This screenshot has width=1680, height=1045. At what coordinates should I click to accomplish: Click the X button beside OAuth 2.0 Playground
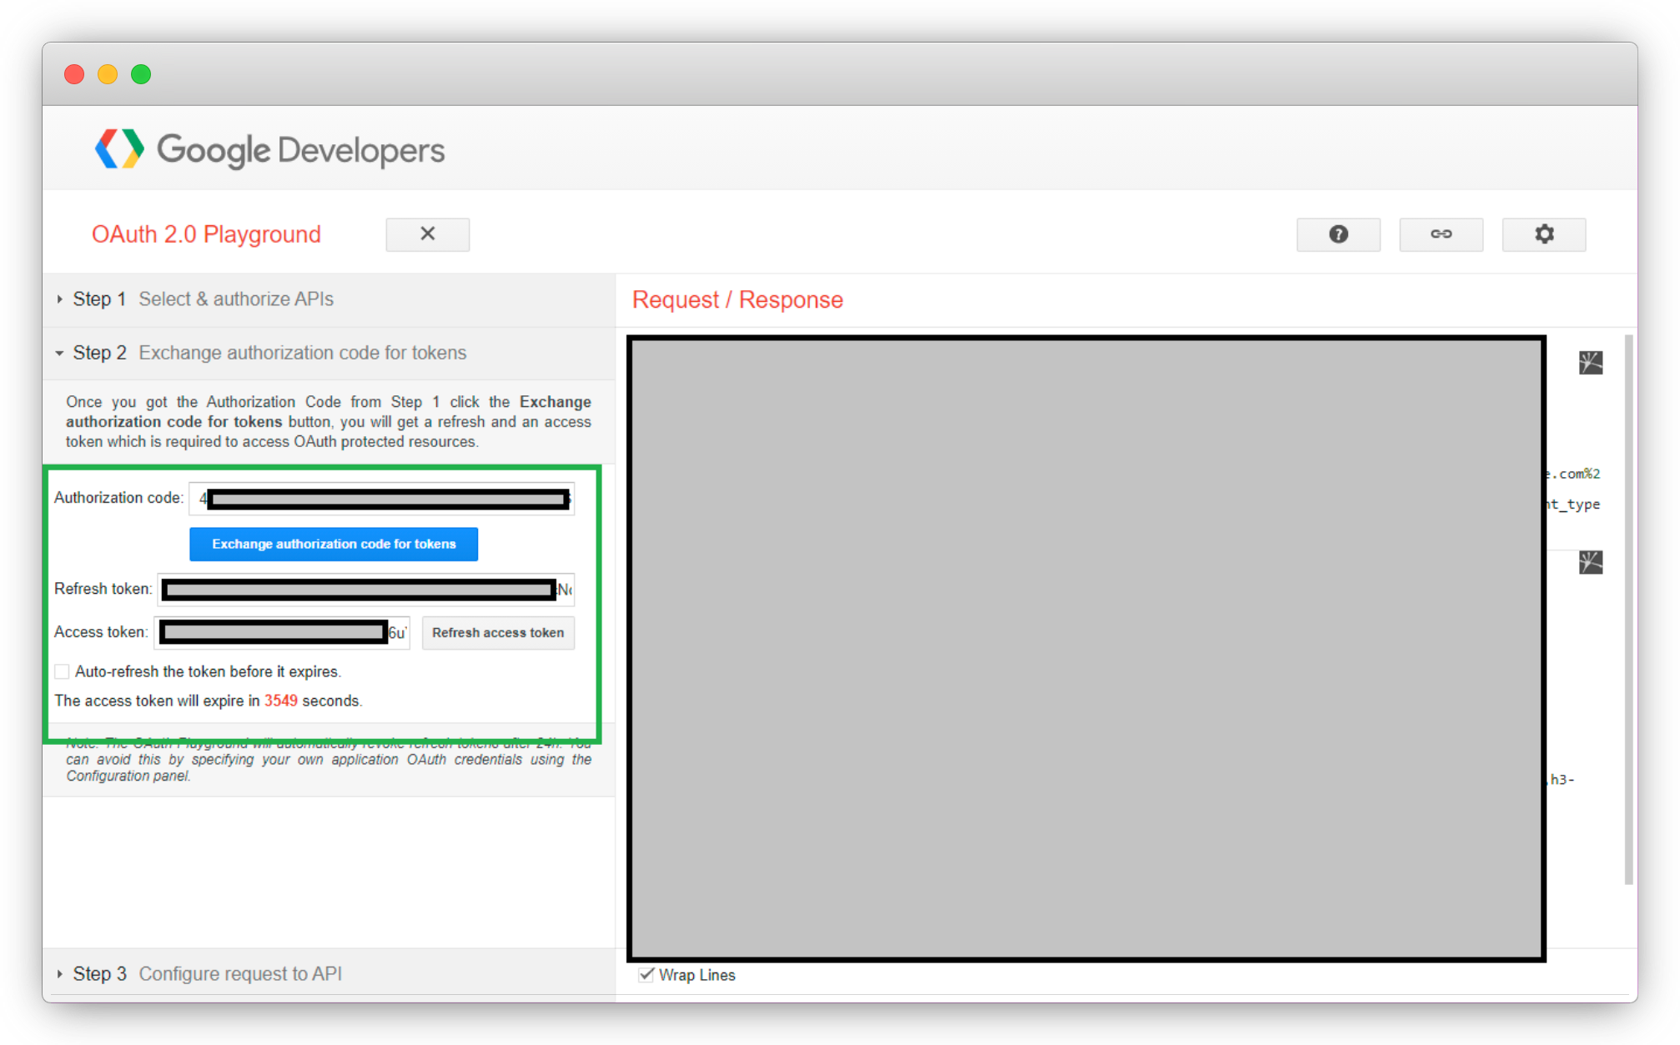[427, 234]
